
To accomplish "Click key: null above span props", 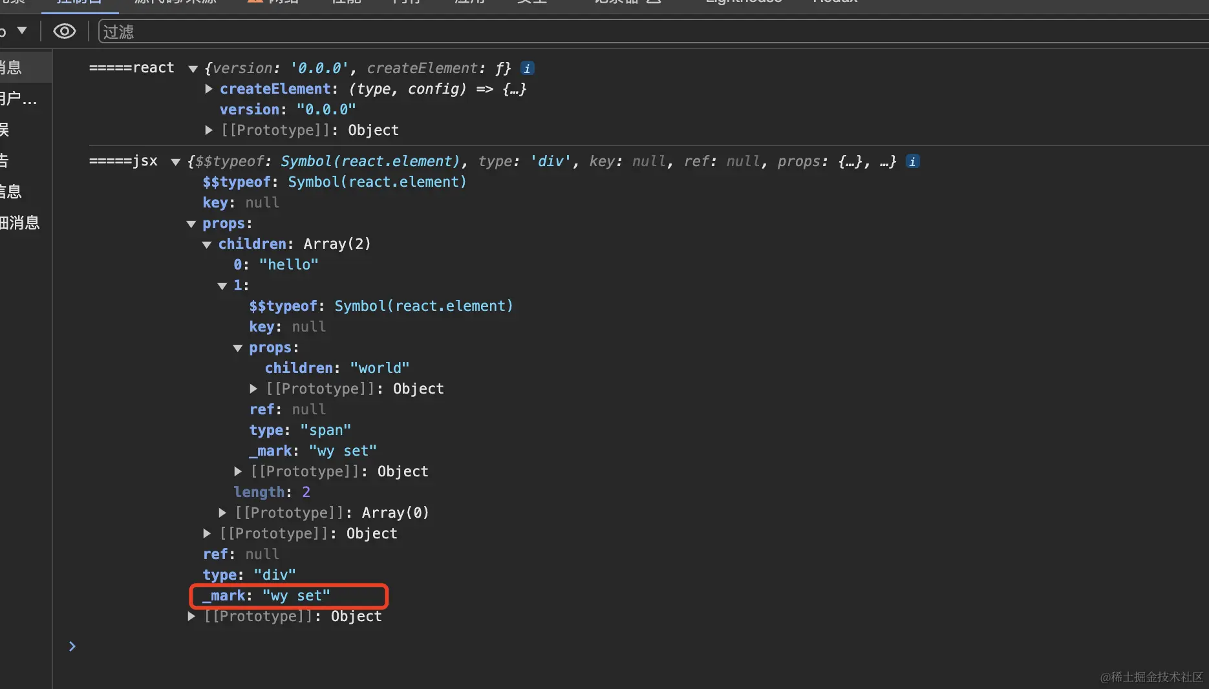I will (x=288, y=327).
